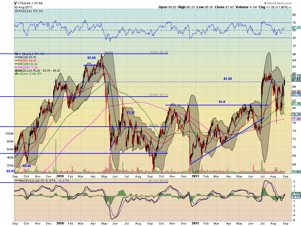Viewport: 301px width, 226px height.
Task: Click the Fibonacci label '61.8%: 62.00'
Action: 158,181
